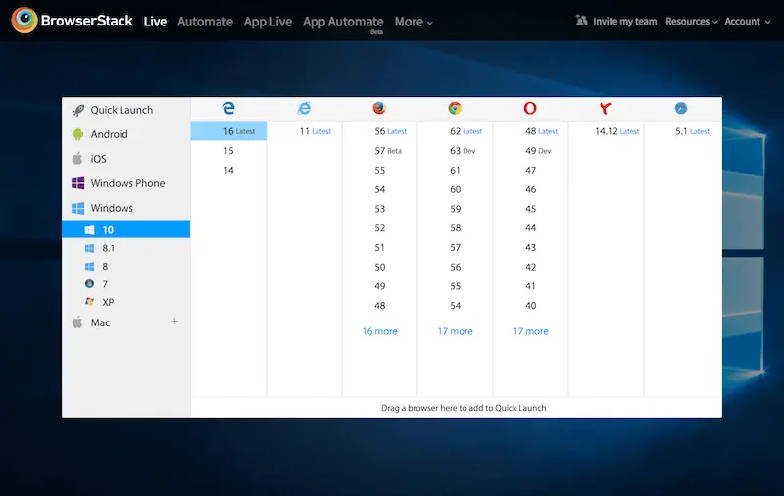Image resolution: width=784 pixels, height=496 pixels.
Task: Launch Edge 15
Action: (228, 151)
